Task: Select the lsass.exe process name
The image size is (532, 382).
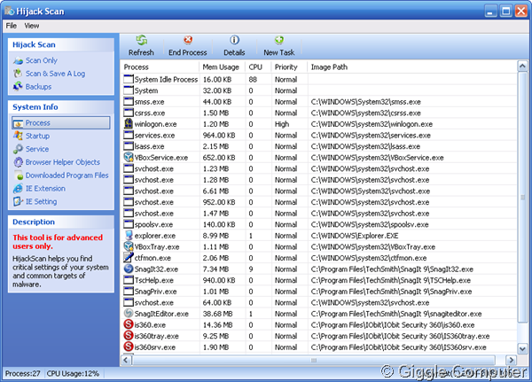Action: [x=149, y=146]
